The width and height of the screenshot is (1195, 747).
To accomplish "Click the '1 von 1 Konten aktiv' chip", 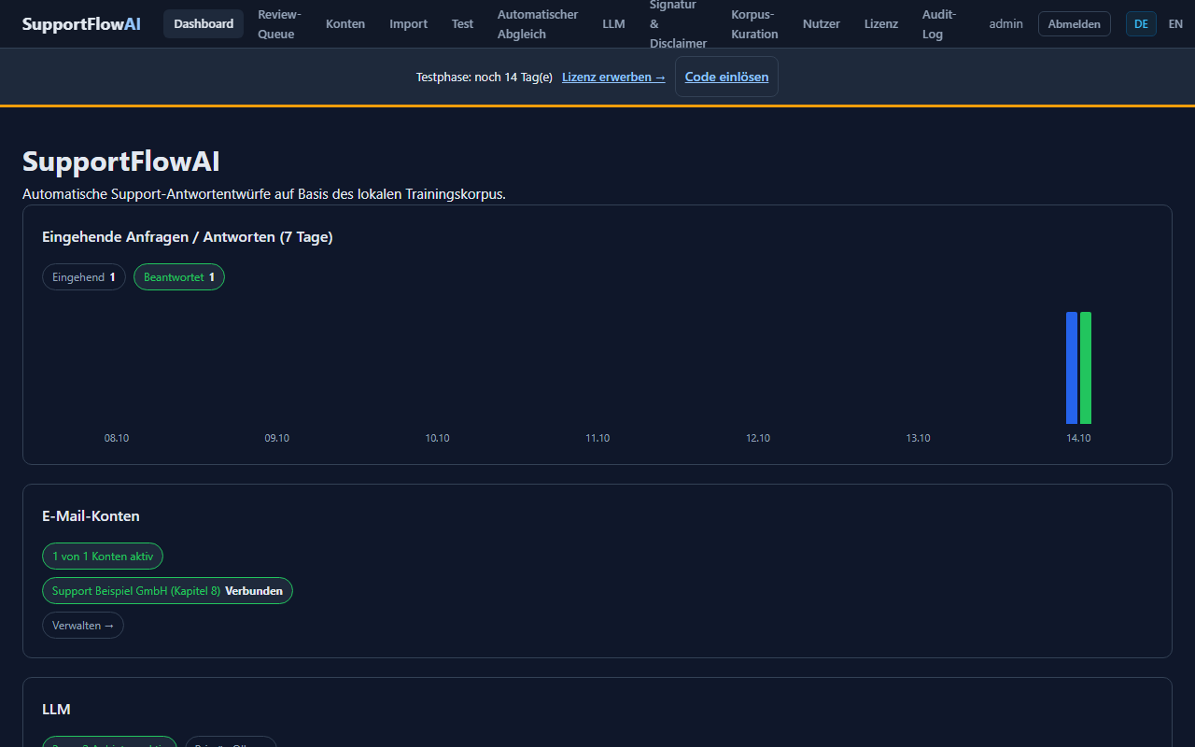I will point(103,557).
